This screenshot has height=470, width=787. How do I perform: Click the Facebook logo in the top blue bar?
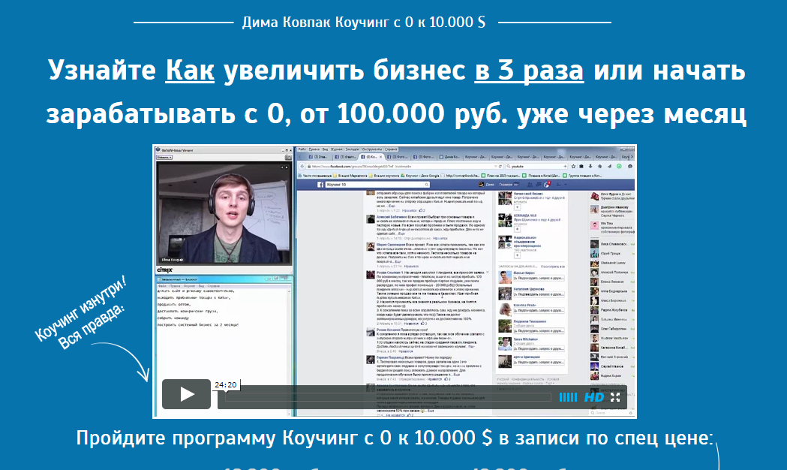pos(320,184)
